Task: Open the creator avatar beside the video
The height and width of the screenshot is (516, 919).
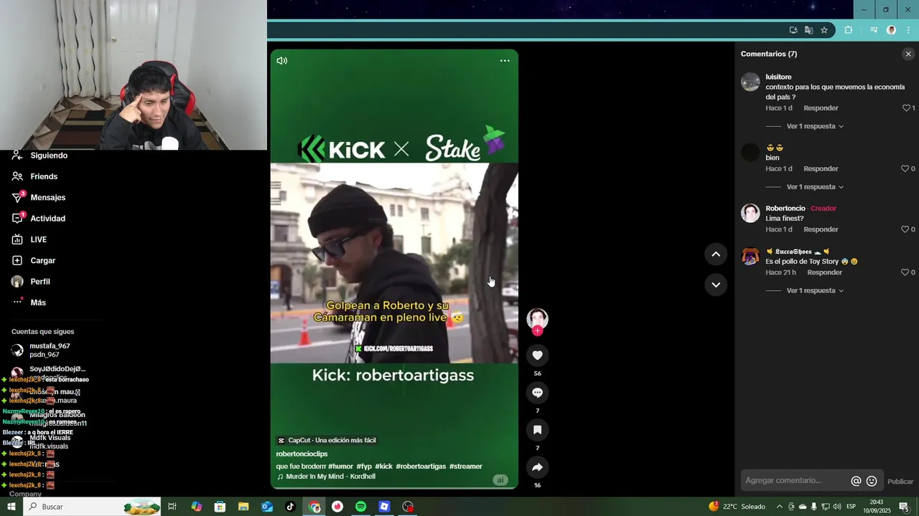Action: [537, 318]
